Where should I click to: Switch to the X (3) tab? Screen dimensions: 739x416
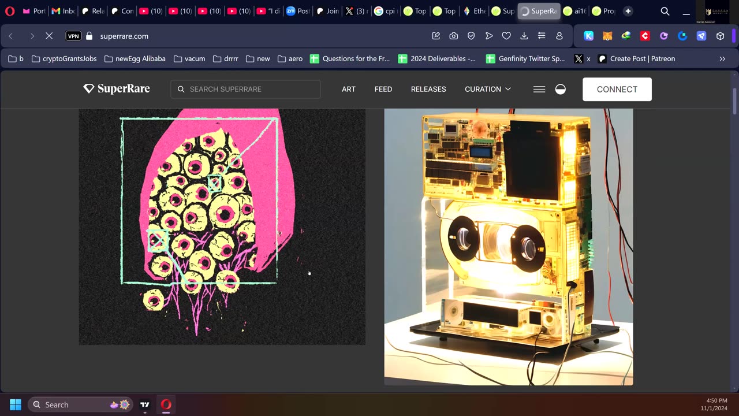(356, 11)
